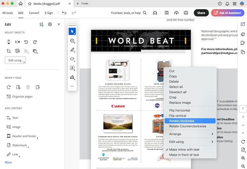Select Make in front of text
The width and height of the screenshot is (247, 169).
click(190, 155)
